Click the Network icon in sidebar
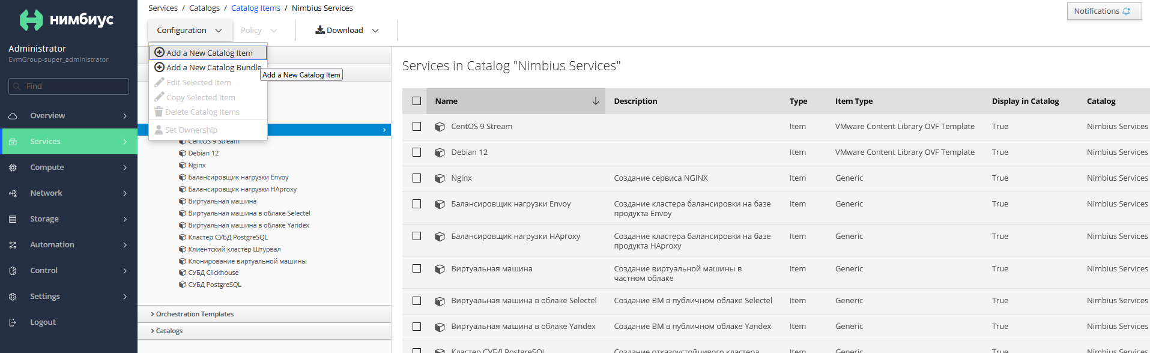Screen dimensions: 1150x353 (13, 193)
